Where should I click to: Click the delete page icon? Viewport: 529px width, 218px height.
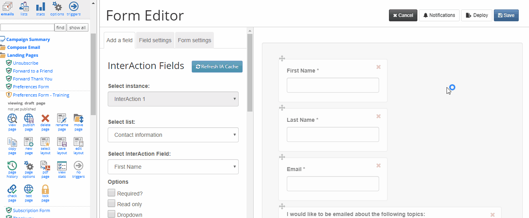pos(45,119)
